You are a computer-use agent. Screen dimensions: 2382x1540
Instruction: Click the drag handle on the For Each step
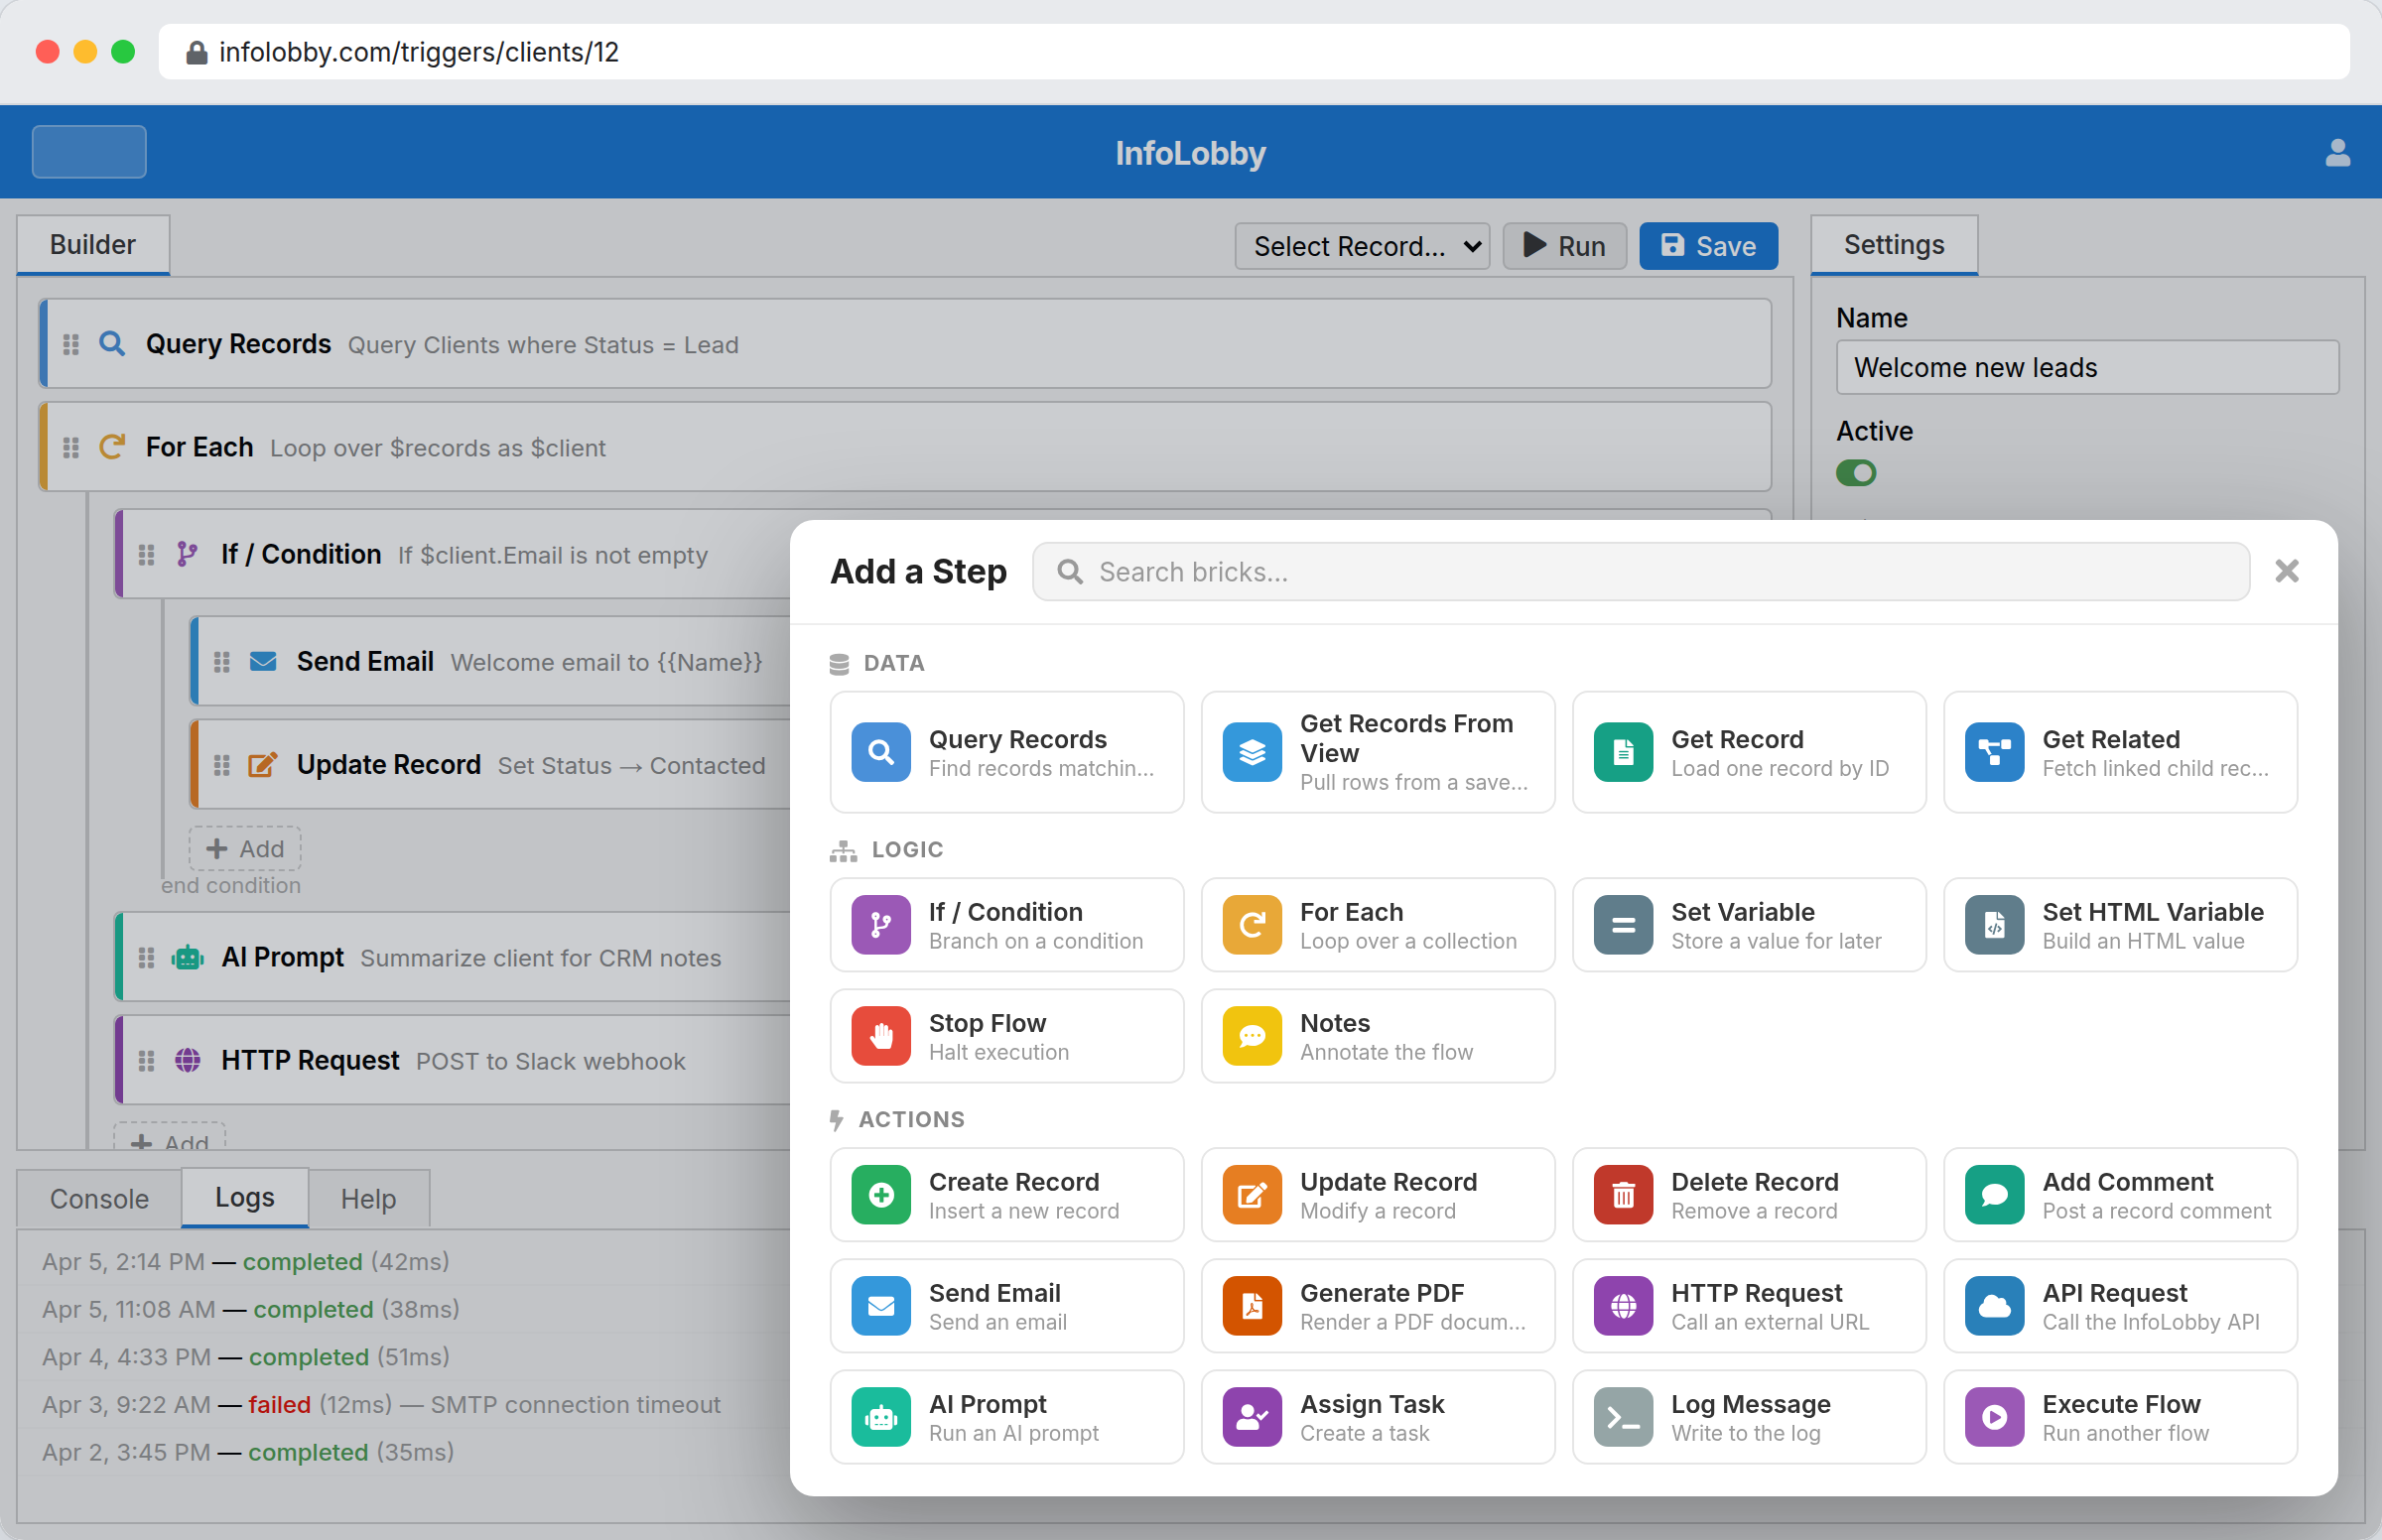71,447
